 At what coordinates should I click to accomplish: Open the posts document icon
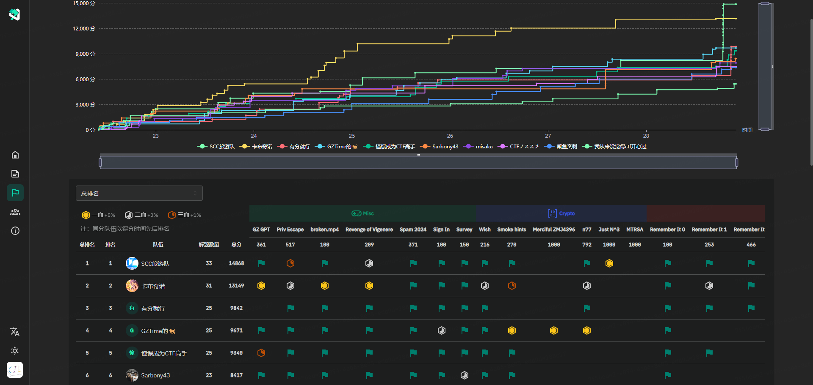pos(15,174)
